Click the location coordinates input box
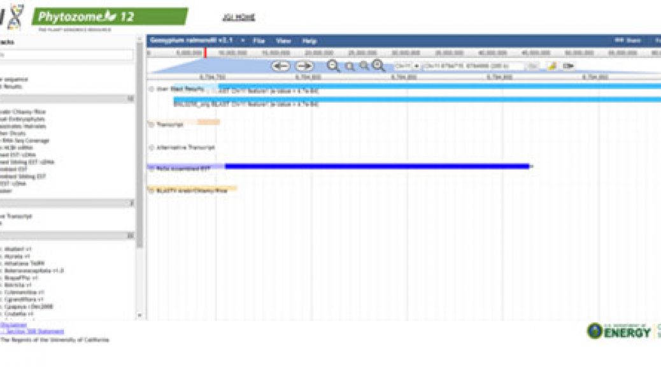The height and width of the screenshot is (367, 661). [x=473, y=66]
